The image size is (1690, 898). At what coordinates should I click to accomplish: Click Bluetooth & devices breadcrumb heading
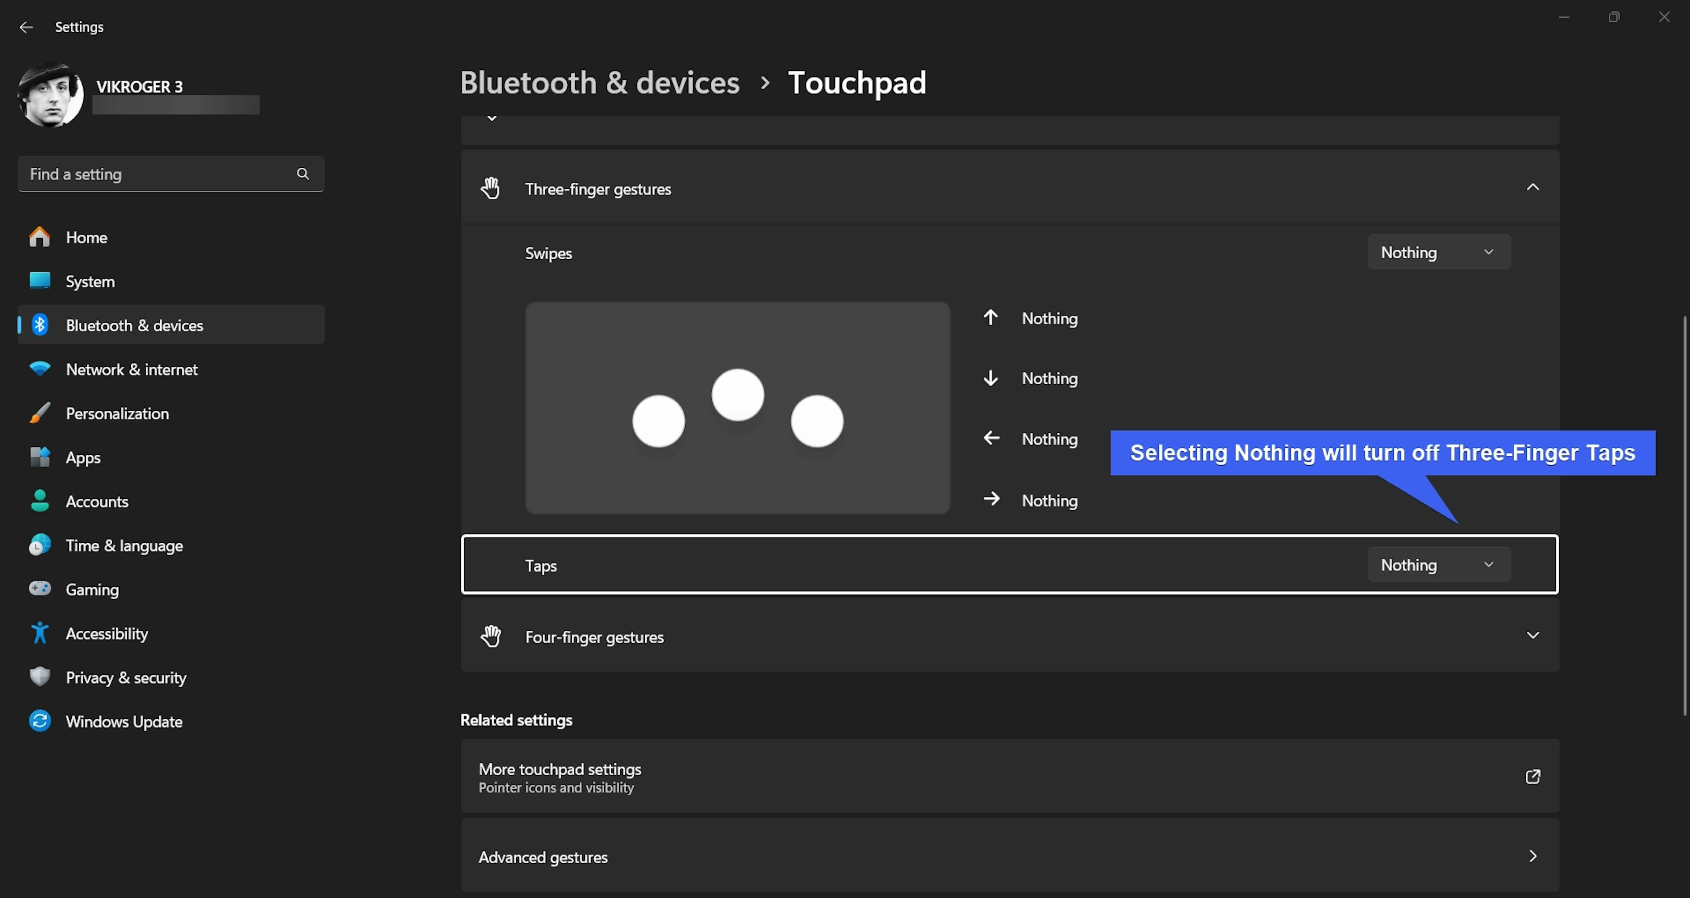click(599, 83)
